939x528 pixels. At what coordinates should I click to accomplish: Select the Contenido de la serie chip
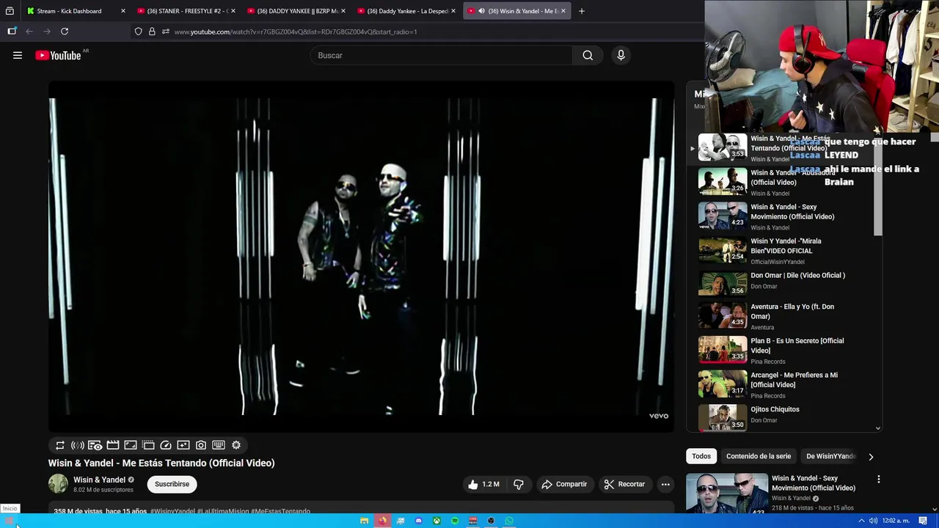pos(759,456)
